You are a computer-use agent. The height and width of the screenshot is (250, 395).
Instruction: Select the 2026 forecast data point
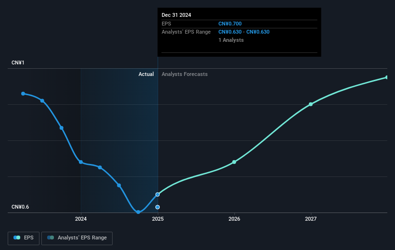[x=234, y=162]
